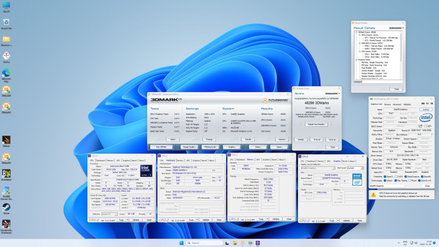Click the taskbar Search box
The image size is (439, 247).
click(204, 243)
